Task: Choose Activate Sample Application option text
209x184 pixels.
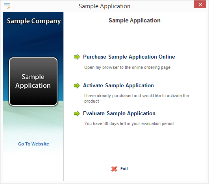Action: click(118, 85)
